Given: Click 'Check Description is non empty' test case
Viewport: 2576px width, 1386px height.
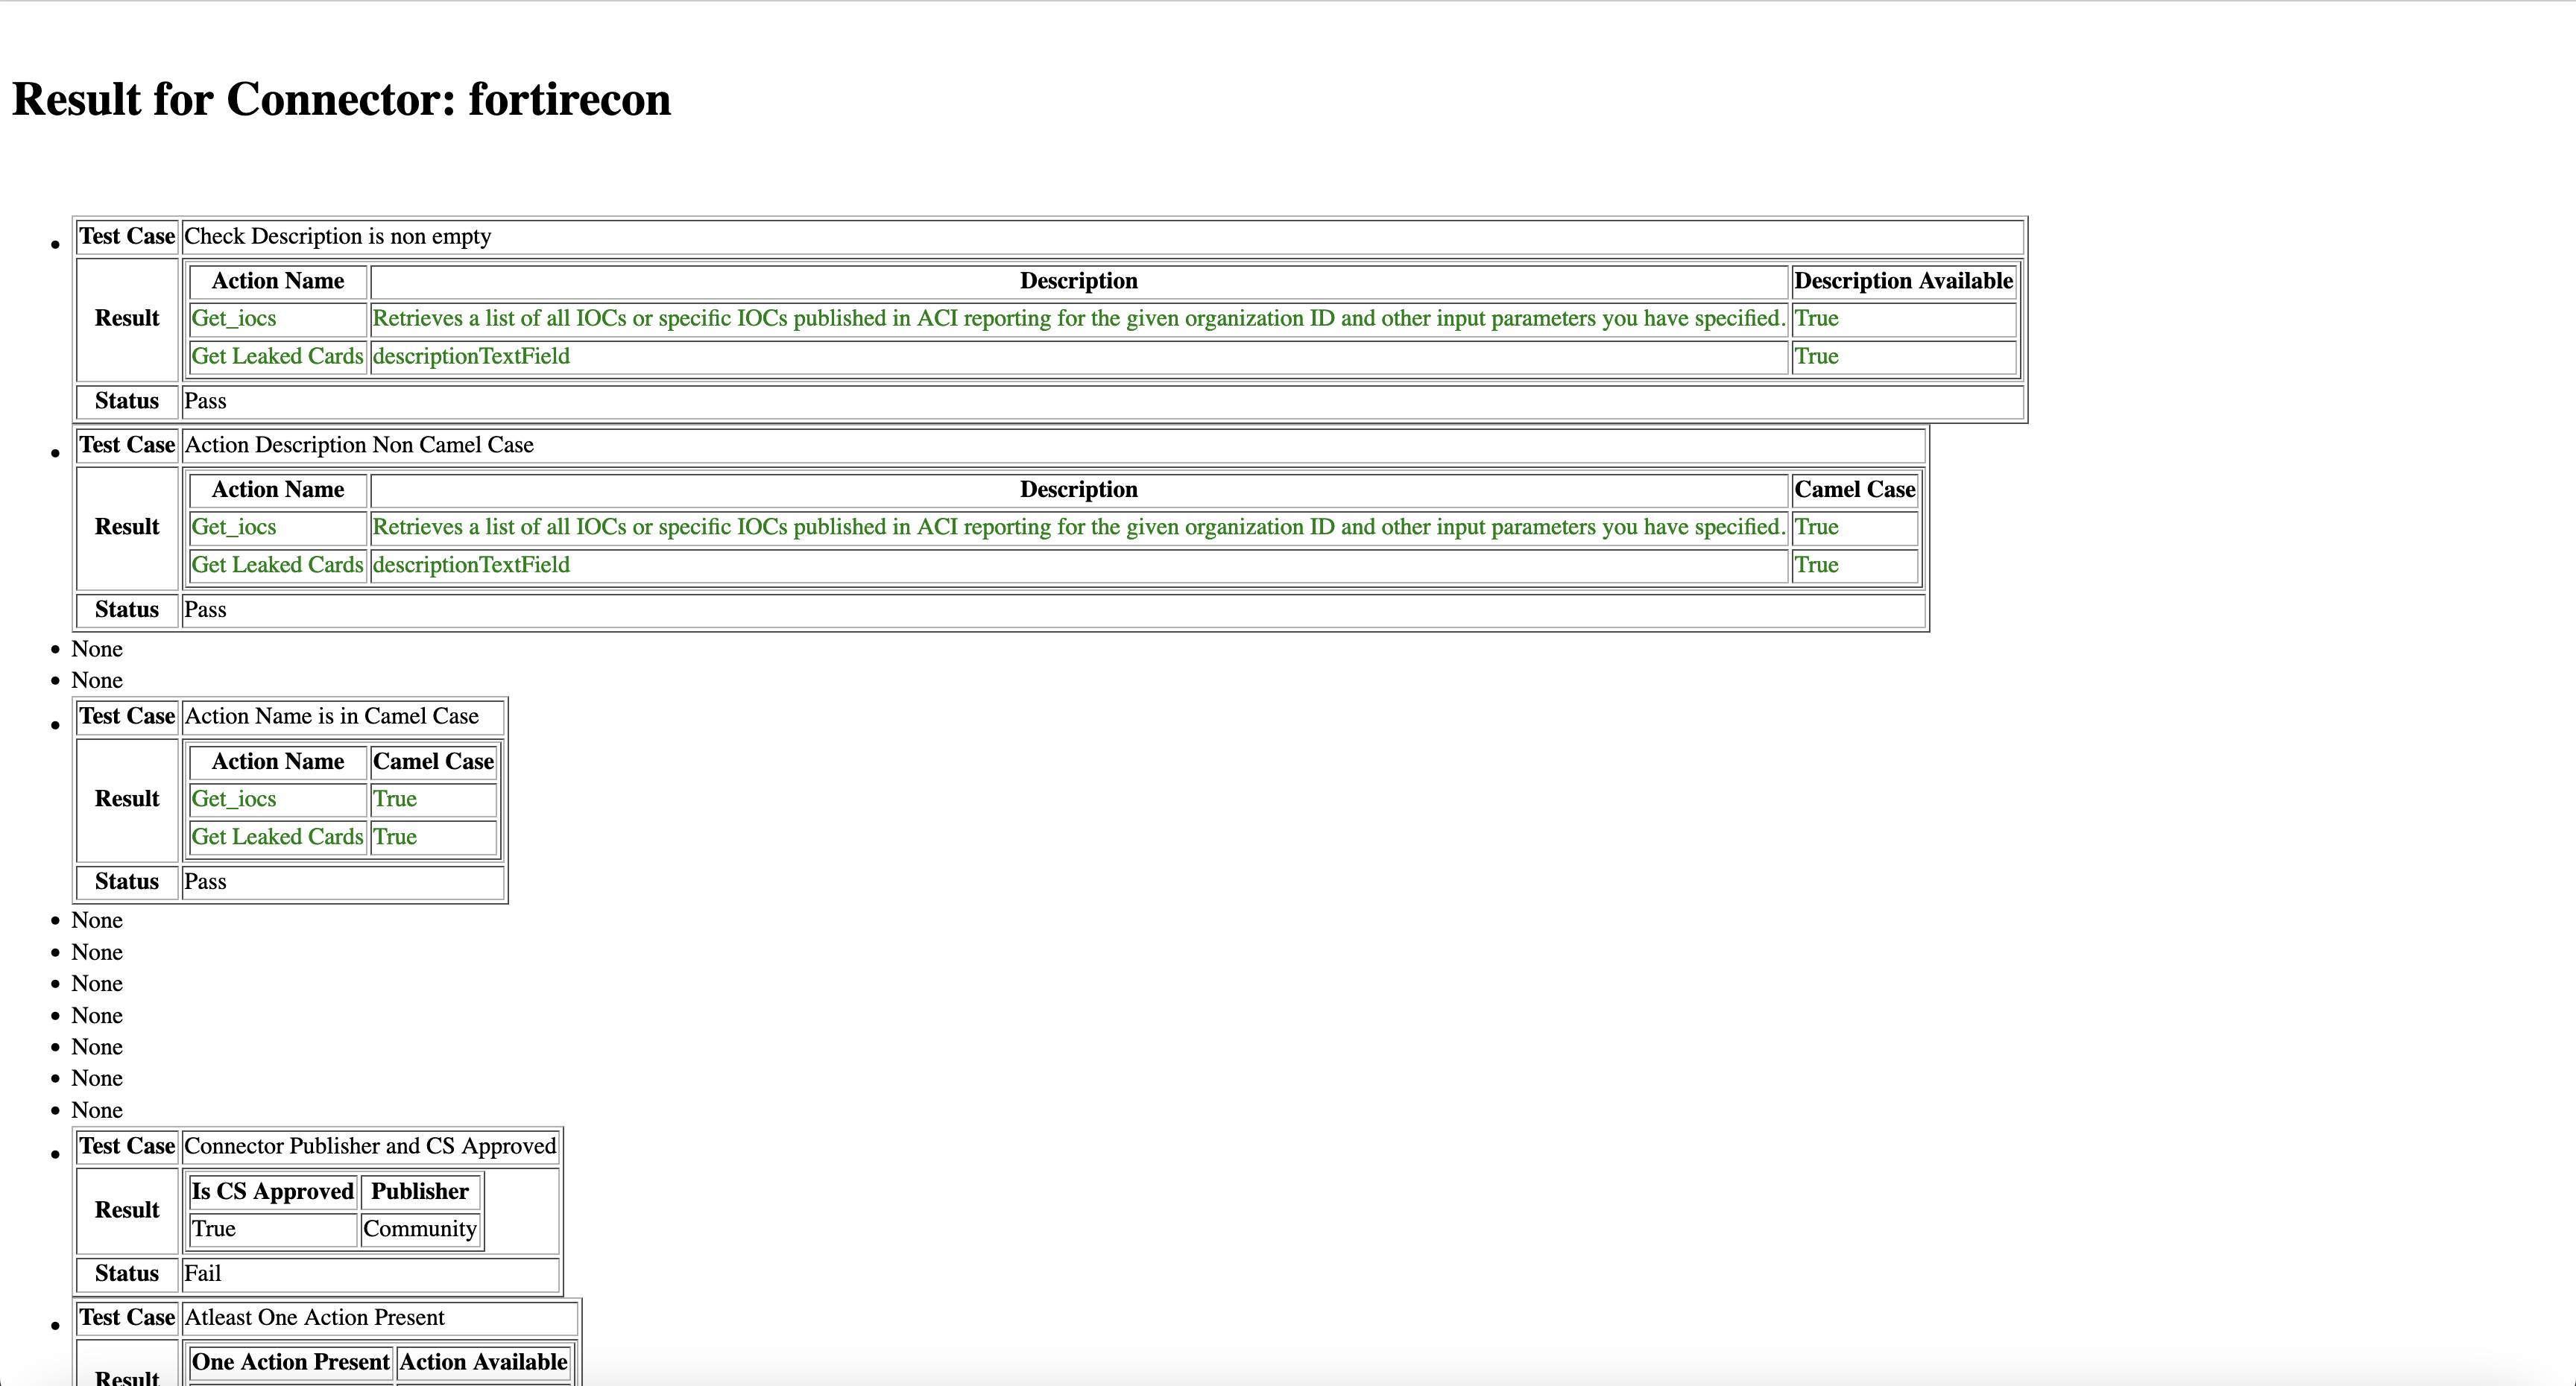Looking at the screenshot, I should 338,237.
